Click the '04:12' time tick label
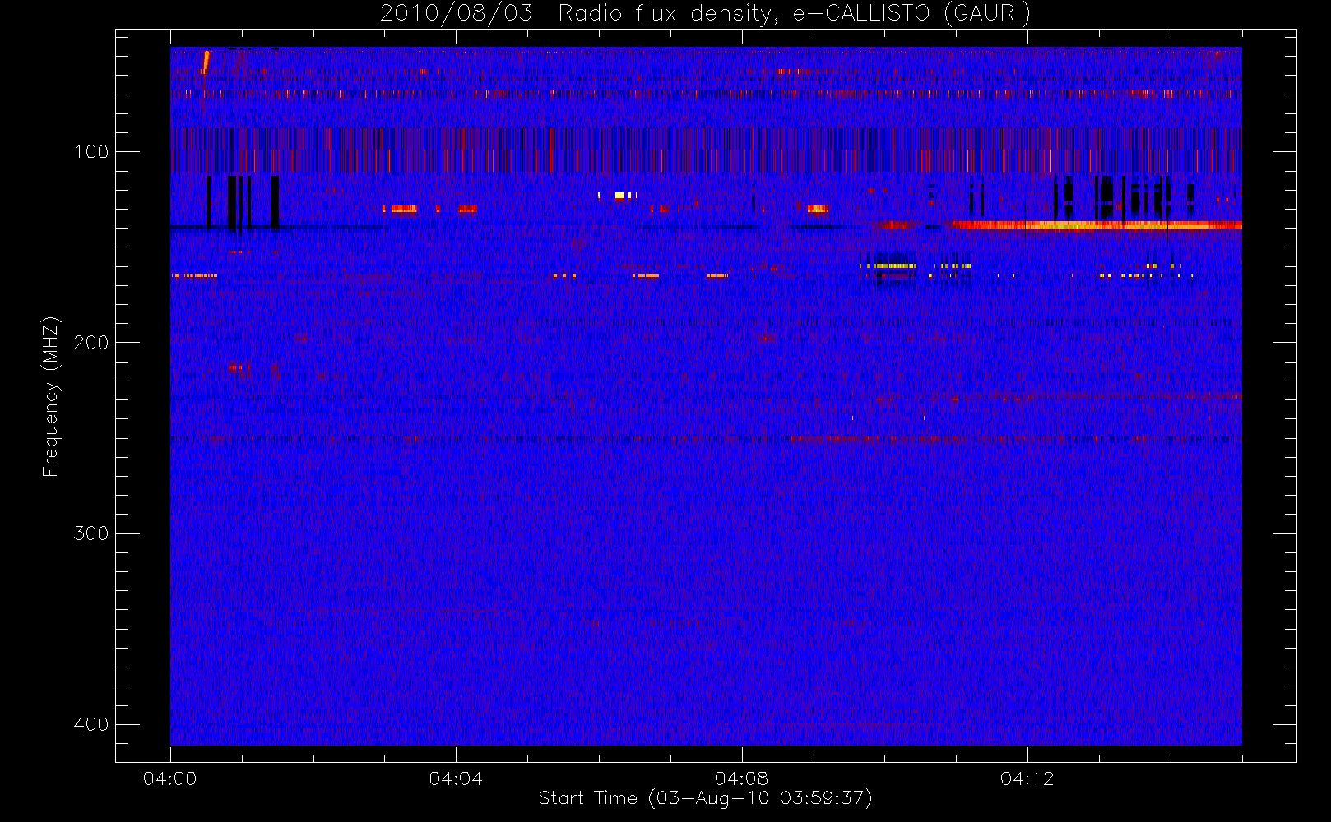This screenshot has width=1331, height=822. [1027, 778]
